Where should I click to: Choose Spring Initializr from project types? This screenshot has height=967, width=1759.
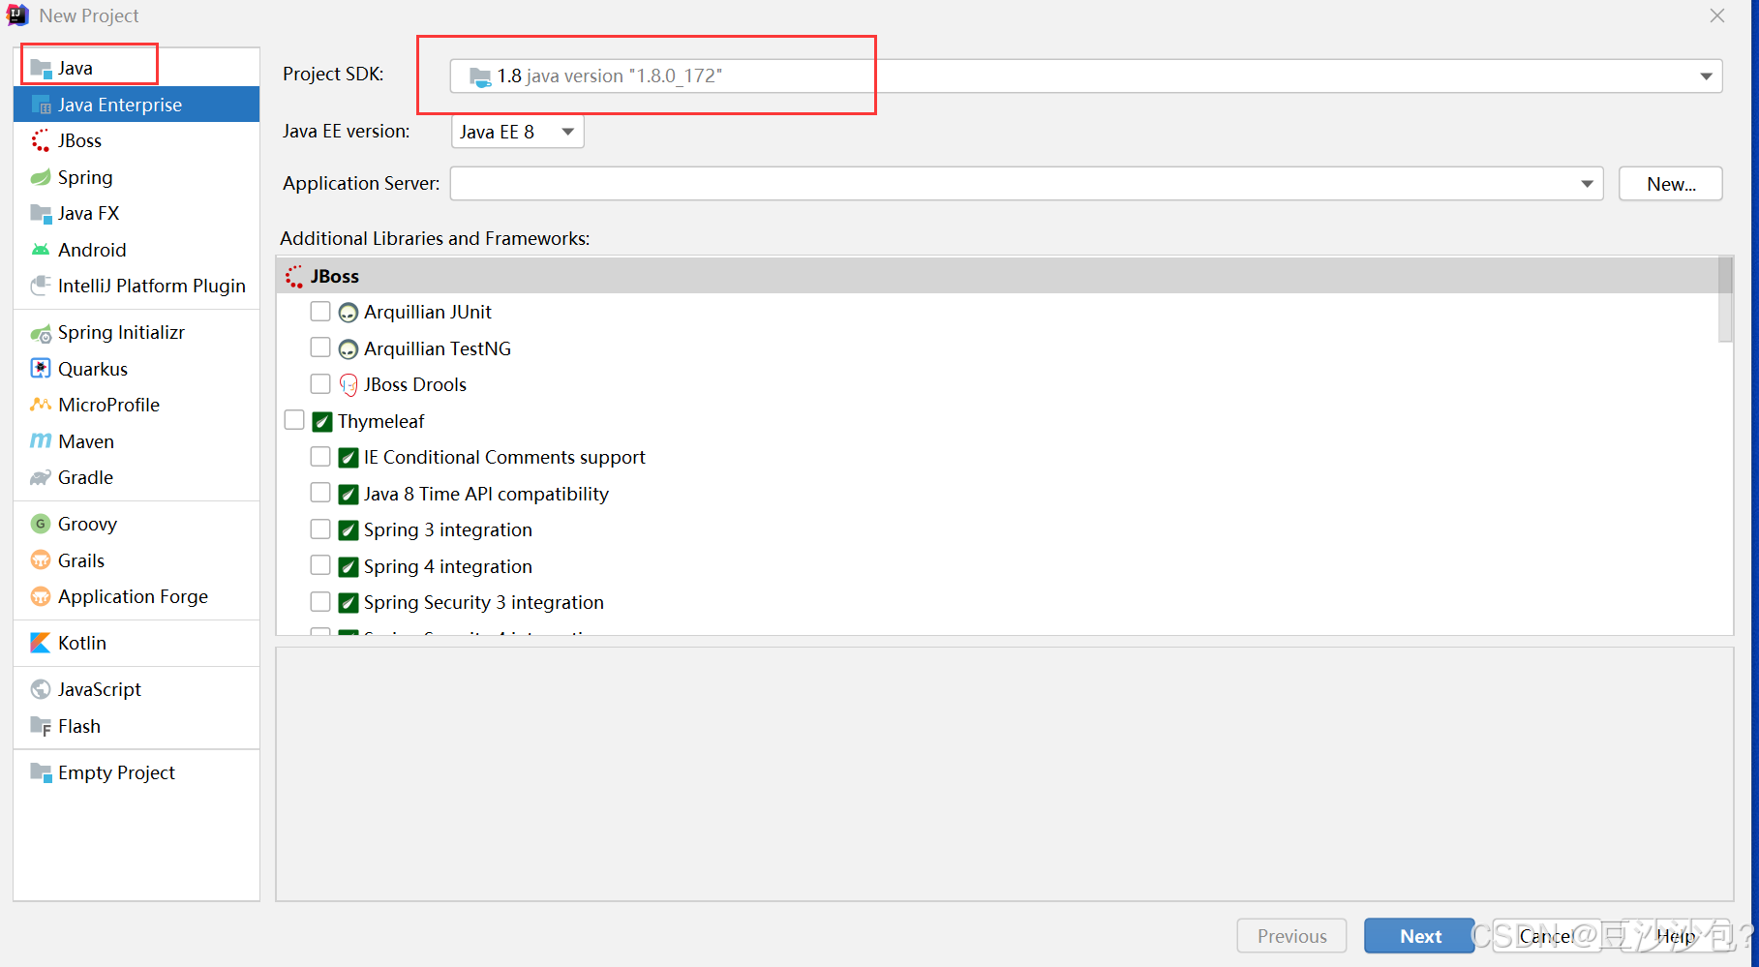pos(136,333)
